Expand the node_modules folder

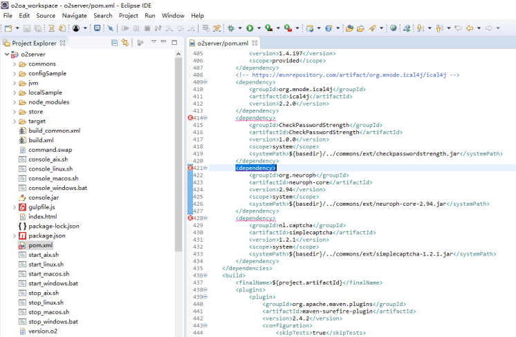pos(15,102)
